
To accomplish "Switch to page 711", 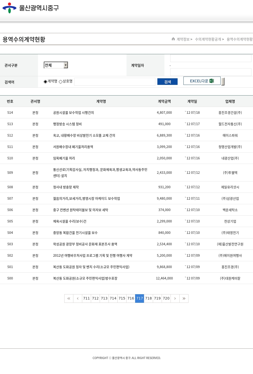I will point(87,298).
